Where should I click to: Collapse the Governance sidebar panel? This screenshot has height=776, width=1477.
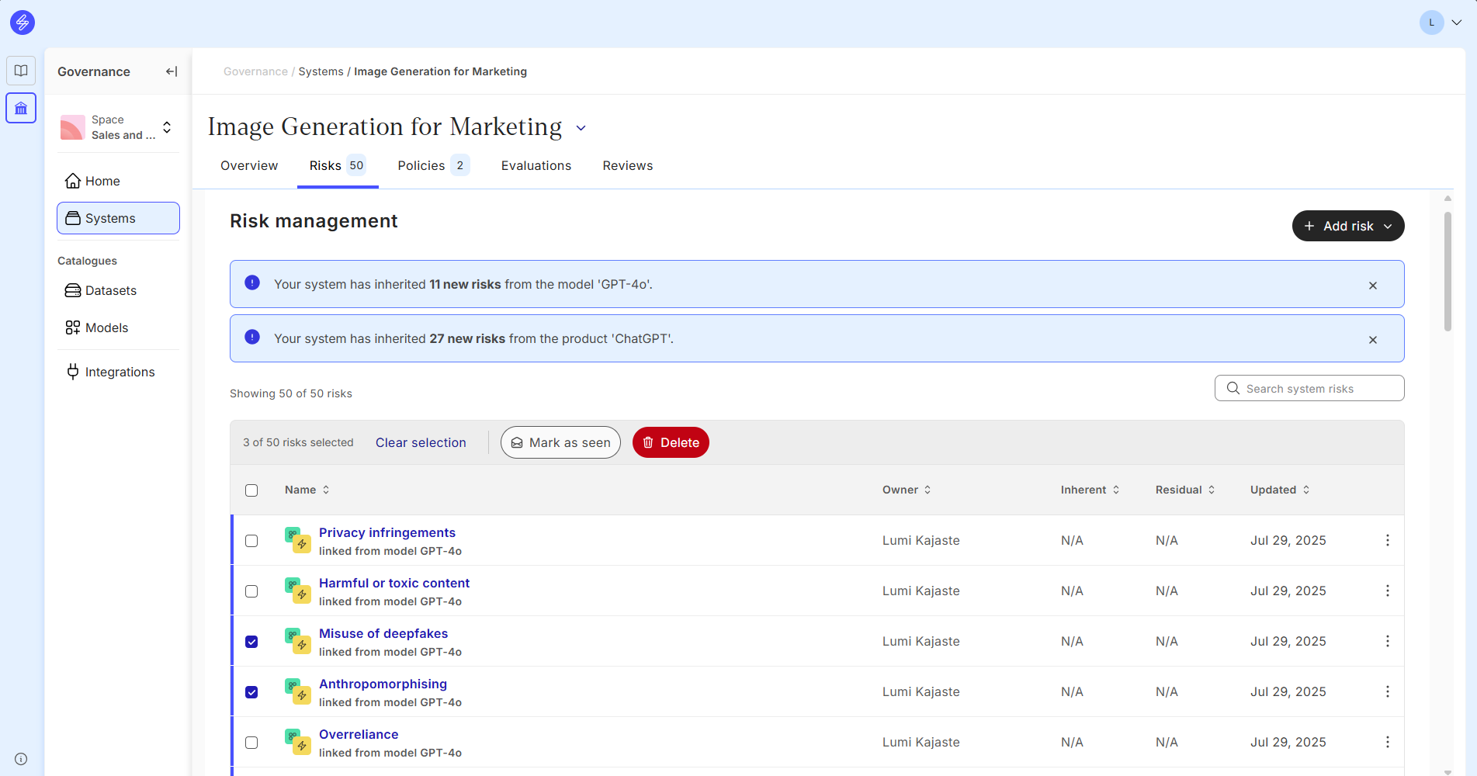point(172,71)
